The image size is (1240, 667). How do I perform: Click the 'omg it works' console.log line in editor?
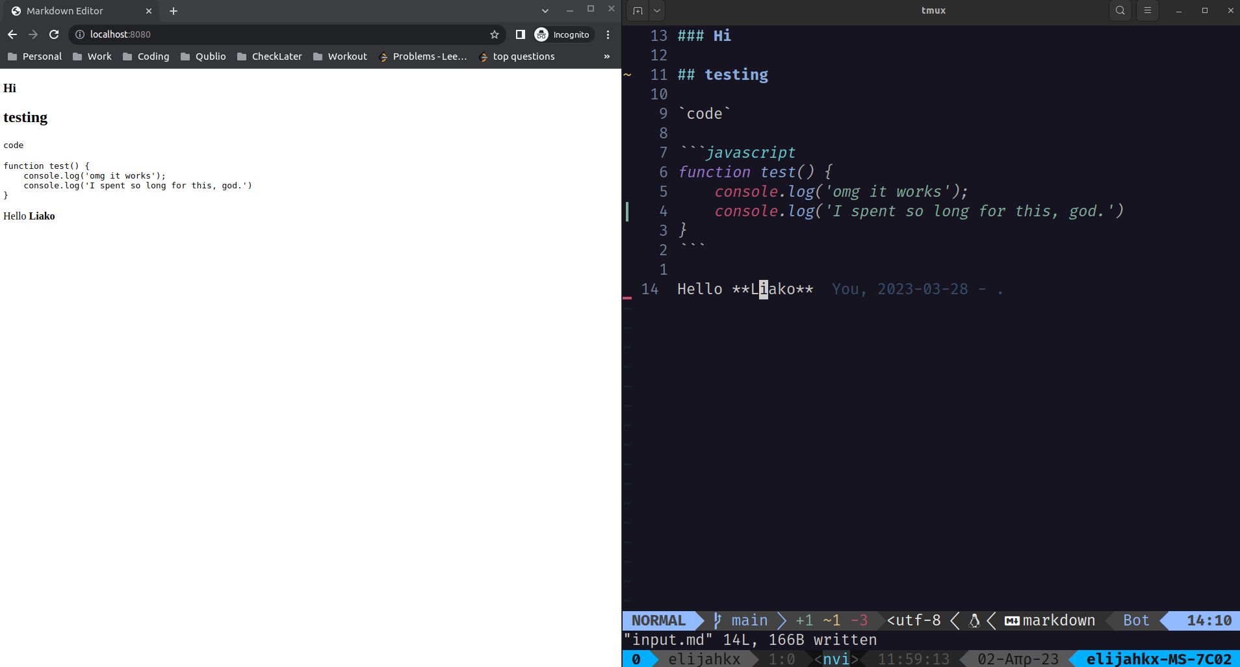point(841,192)
